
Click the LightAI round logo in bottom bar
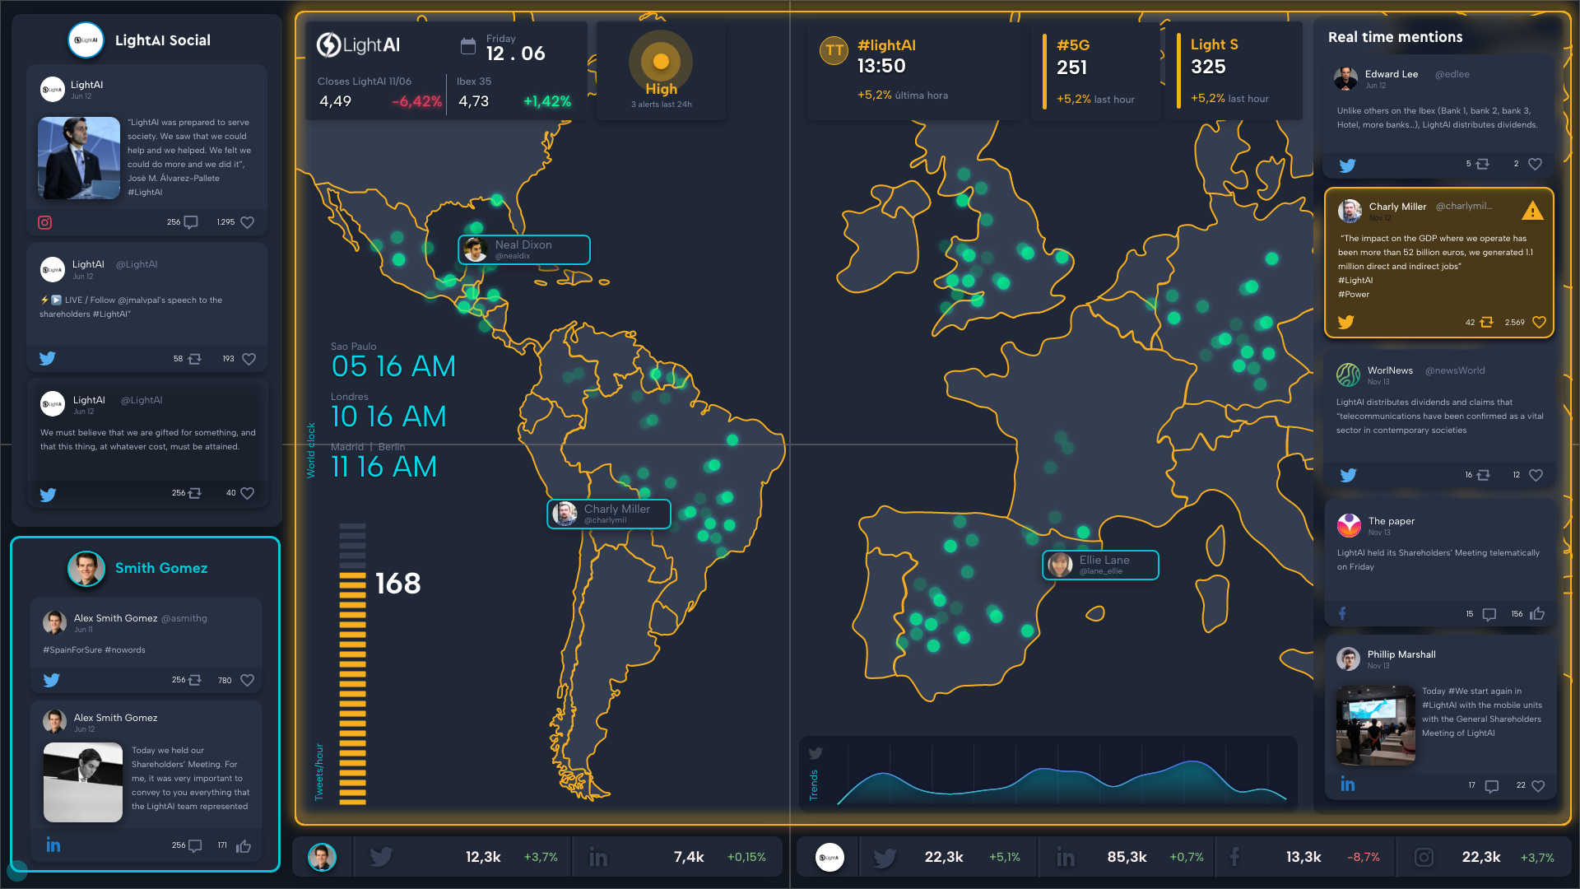829,857
